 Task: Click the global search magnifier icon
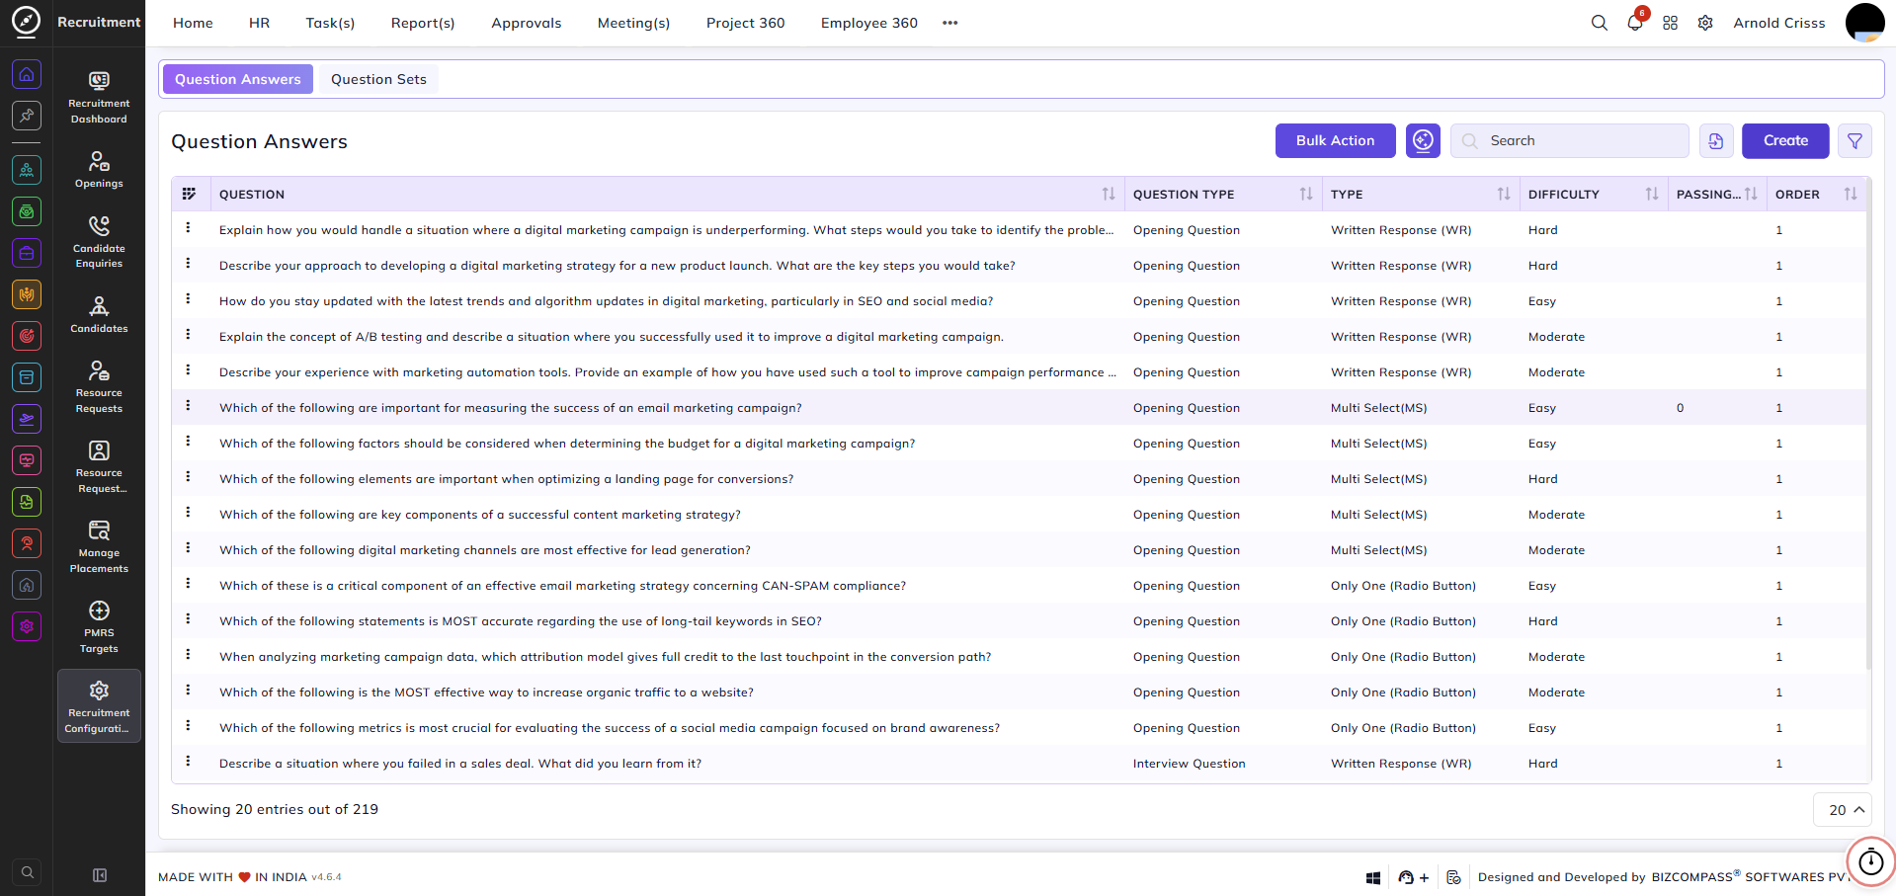[1599, 23]
